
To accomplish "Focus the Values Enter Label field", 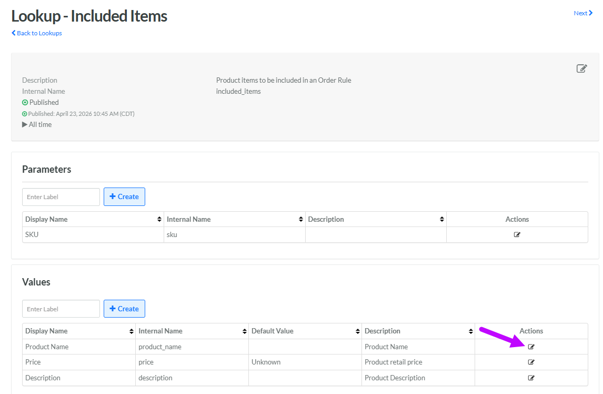I will [61, 309].
